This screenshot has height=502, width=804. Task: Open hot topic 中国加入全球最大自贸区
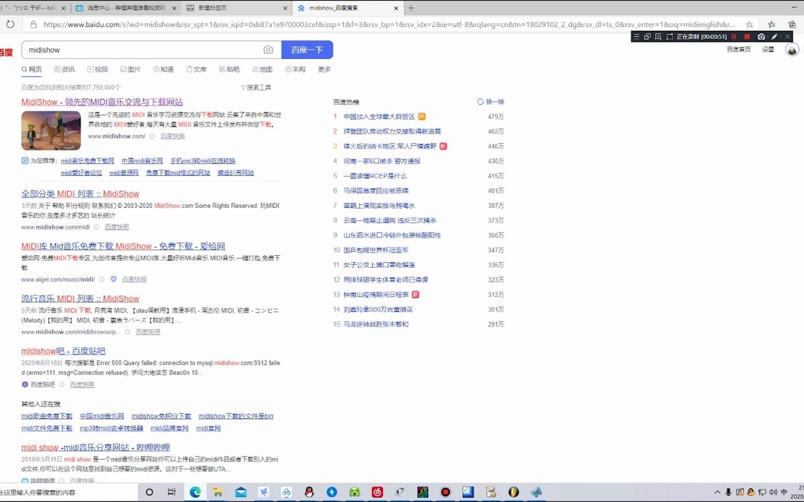tap(379, 117)
